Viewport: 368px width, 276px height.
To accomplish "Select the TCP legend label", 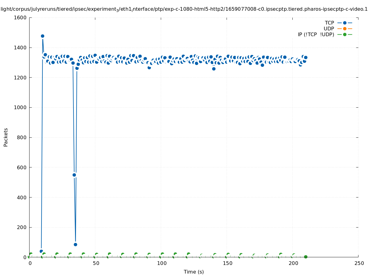I will 329,23.
